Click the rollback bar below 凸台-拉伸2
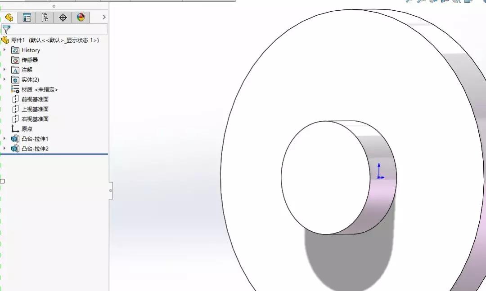Image resolution: width=486 pixels, height=291 pixels. (54, 154)
